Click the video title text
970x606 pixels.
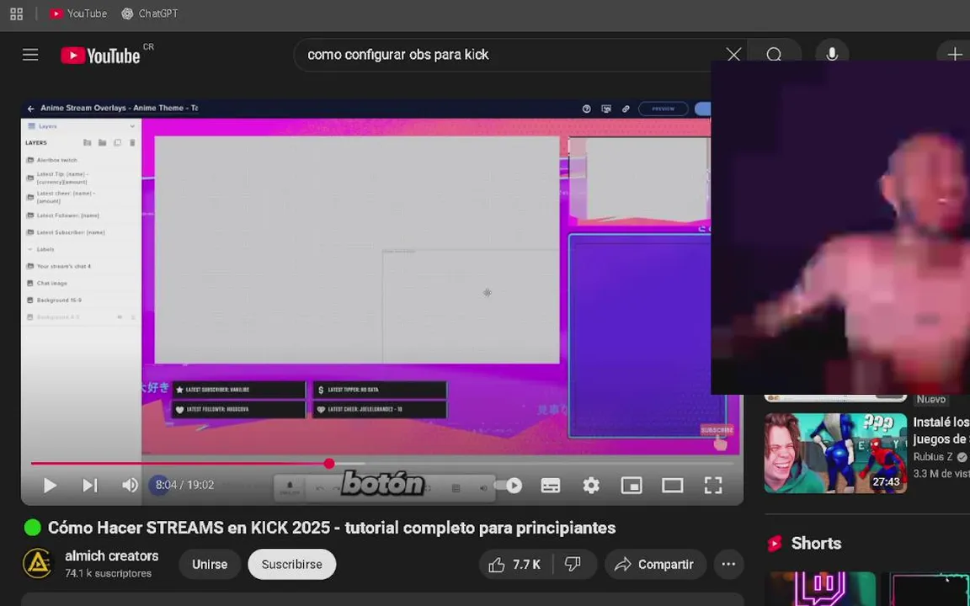(332, 528)
